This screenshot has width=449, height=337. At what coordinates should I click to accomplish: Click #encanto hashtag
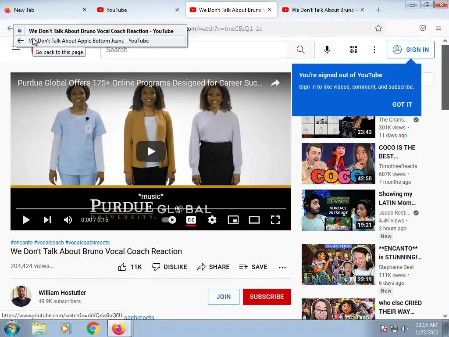point(21,242)
